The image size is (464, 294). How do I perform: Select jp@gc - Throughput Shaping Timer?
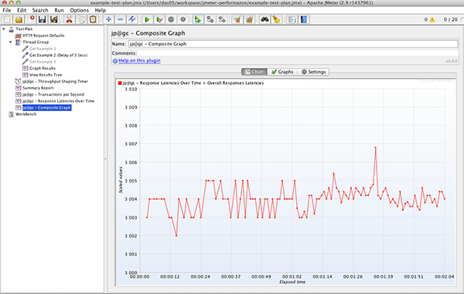pos(55,81)
